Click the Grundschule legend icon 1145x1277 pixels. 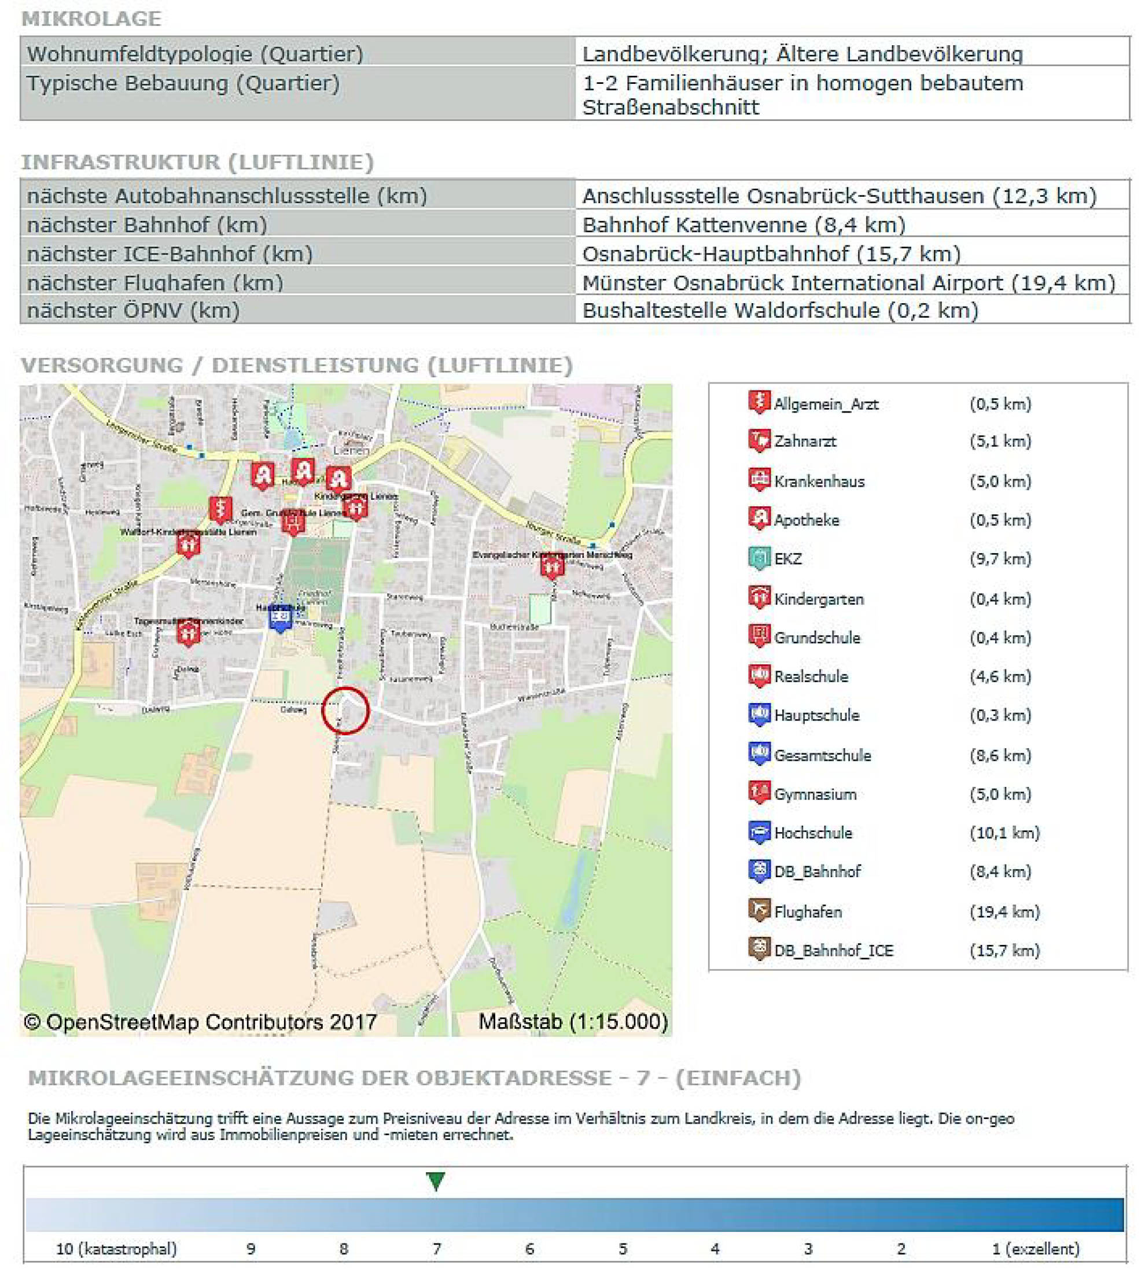(759, 636)
